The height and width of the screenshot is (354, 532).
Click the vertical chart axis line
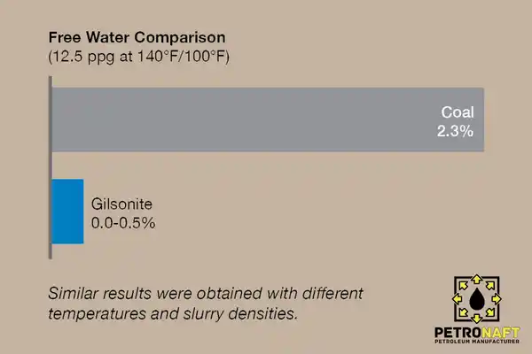(51, 167)
